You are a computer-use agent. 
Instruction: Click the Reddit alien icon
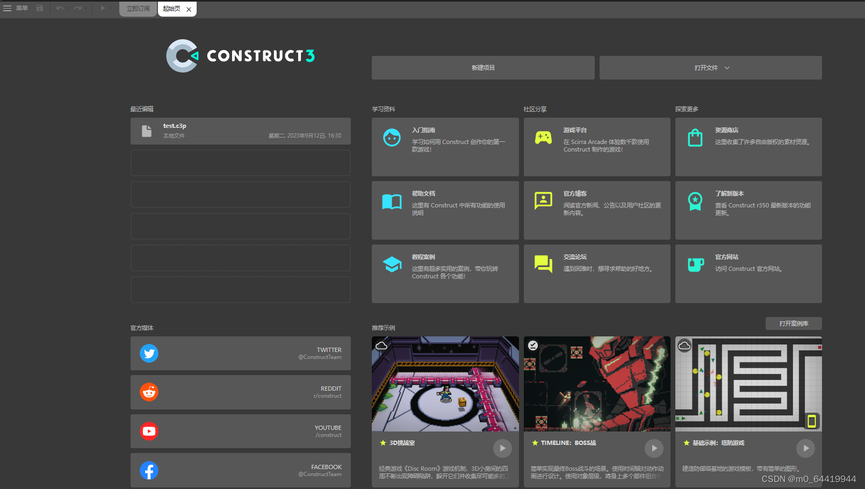tap(149, 392)
